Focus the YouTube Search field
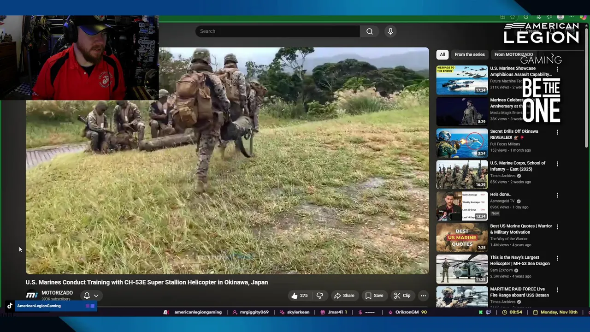The height and width of the screenshot is (332, 590). [277, 31]
